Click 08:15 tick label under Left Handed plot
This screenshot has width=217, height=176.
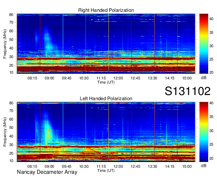click(x=32, y=166)
